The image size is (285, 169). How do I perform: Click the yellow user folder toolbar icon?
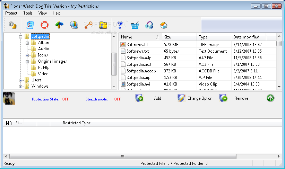click(x=103, y=25)
